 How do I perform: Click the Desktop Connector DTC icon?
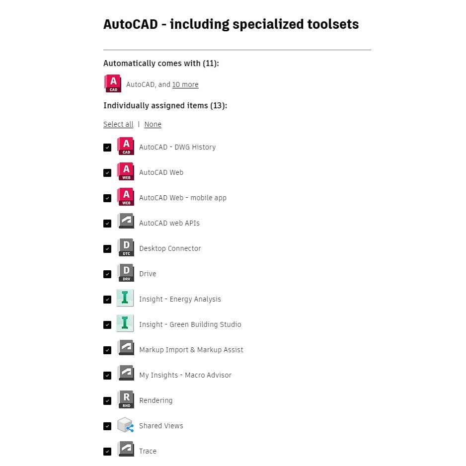click(x=126, y=248)
